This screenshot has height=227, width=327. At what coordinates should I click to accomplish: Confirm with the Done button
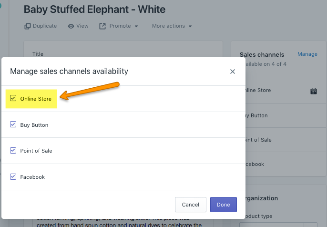tap(224, 205)
